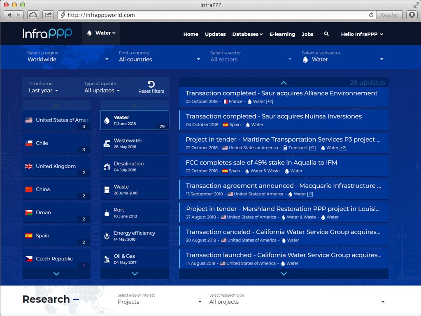Toggle the Chile country filter
Viewport: 421px width, 316px height.
coord(56,143)
